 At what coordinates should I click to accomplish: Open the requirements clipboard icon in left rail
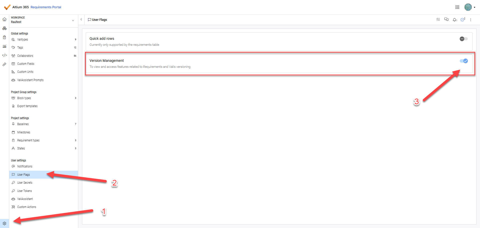pyautogui.click(x=4, y=37)
